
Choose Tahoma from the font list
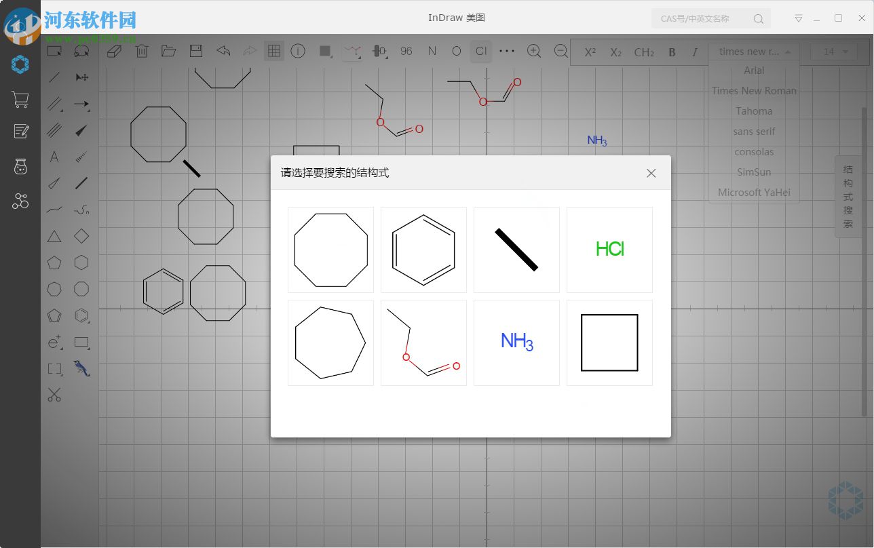click(x=754, y=111)
